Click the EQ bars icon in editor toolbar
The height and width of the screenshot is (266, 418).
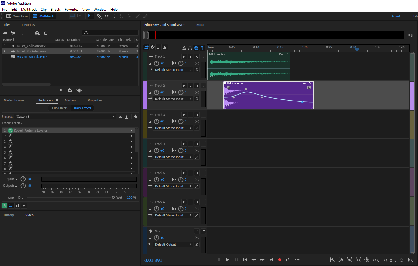pyautogui.click(x=165, y=48)
